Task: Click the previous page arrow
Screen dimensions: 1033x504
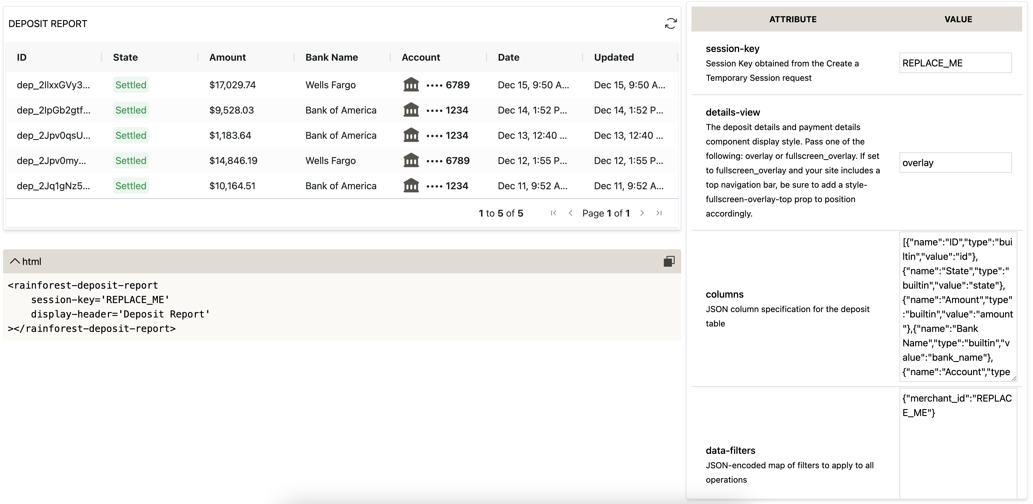Action: (571, 213)
